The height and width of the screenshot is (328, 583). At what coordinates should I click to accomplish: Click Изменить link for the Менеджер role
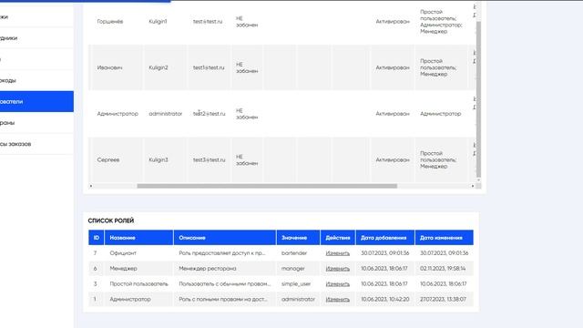(x=338, y=269)
